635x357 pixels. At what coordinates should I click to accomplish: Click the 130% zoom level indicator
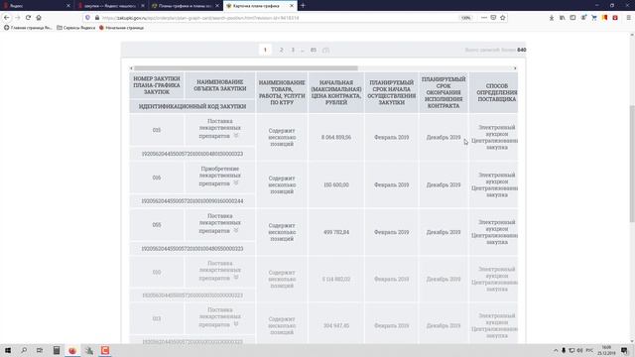click(466, 18)
